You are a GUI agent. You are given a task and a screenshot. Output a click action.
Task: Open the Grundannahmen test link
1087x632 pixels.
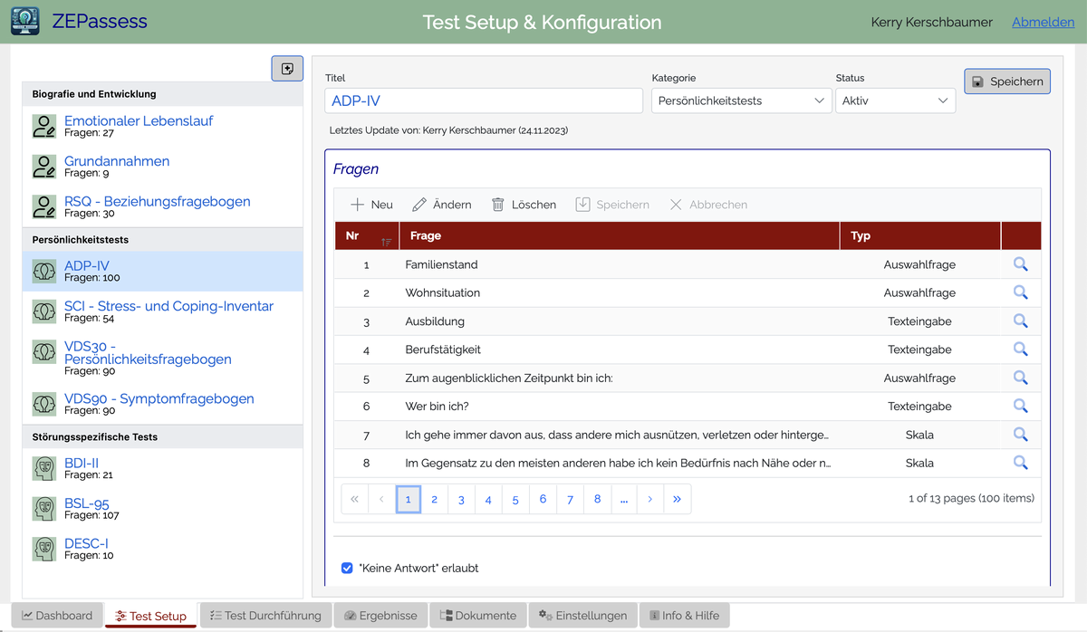click(x=117, y=161)
